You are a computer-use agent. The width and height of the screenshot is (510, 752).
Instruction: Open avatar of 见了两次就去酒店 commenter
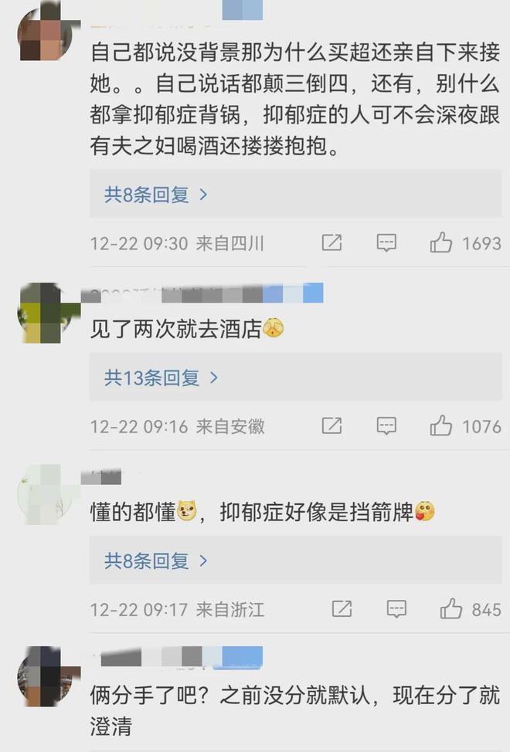(x=46, y=313)
